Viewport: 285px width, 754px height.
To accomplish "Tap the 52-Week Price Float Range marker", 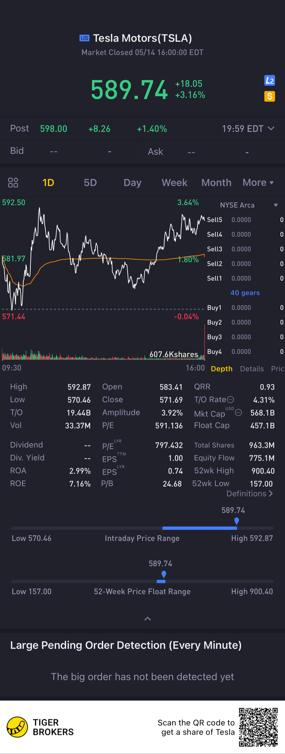I will (164, 574).
